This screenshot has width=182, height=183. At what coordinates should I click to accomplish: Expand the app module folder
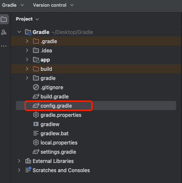[27, 59]
